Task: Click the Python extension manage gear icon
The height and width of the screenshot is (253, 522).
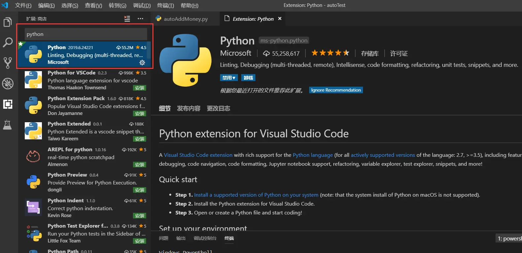Action: click(x=142, y=62)
